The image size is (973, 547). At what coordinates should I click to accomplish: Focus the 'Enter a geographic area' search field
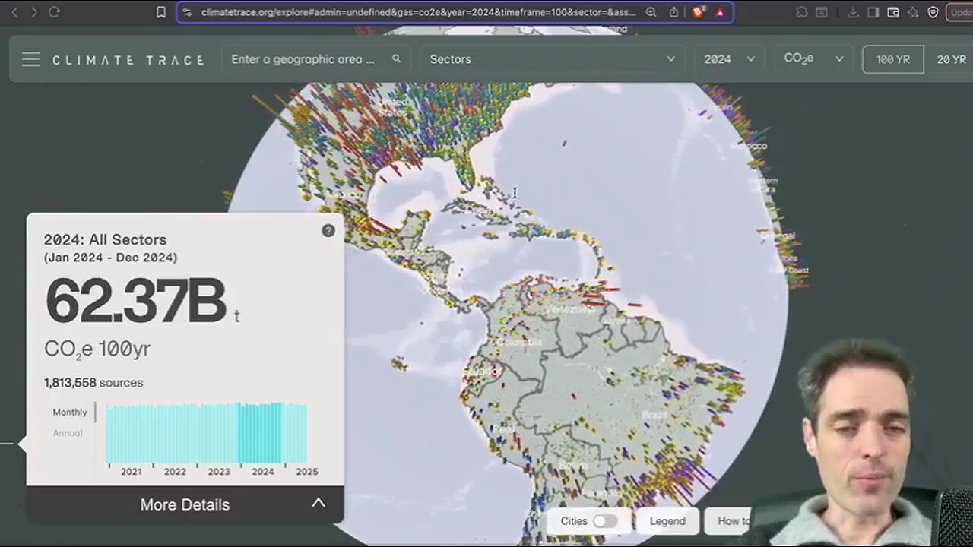click(x=316, y=59)
